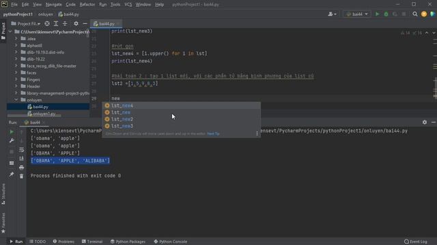Toggle scroll to end in Run output
This screenshot has width=437, height=245.
point(21,159)
